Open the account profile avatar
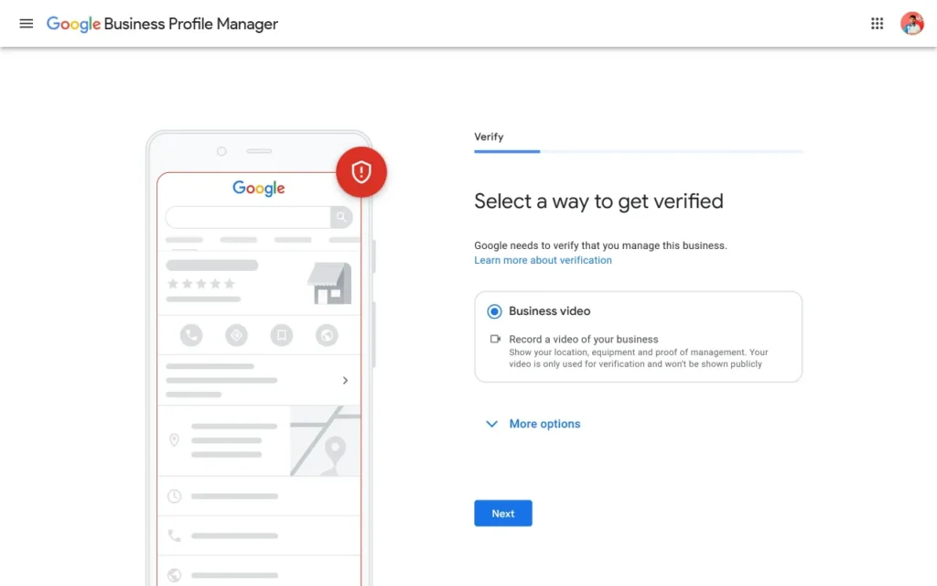This screenshot has width=937, height=586. tap(912, 23)
